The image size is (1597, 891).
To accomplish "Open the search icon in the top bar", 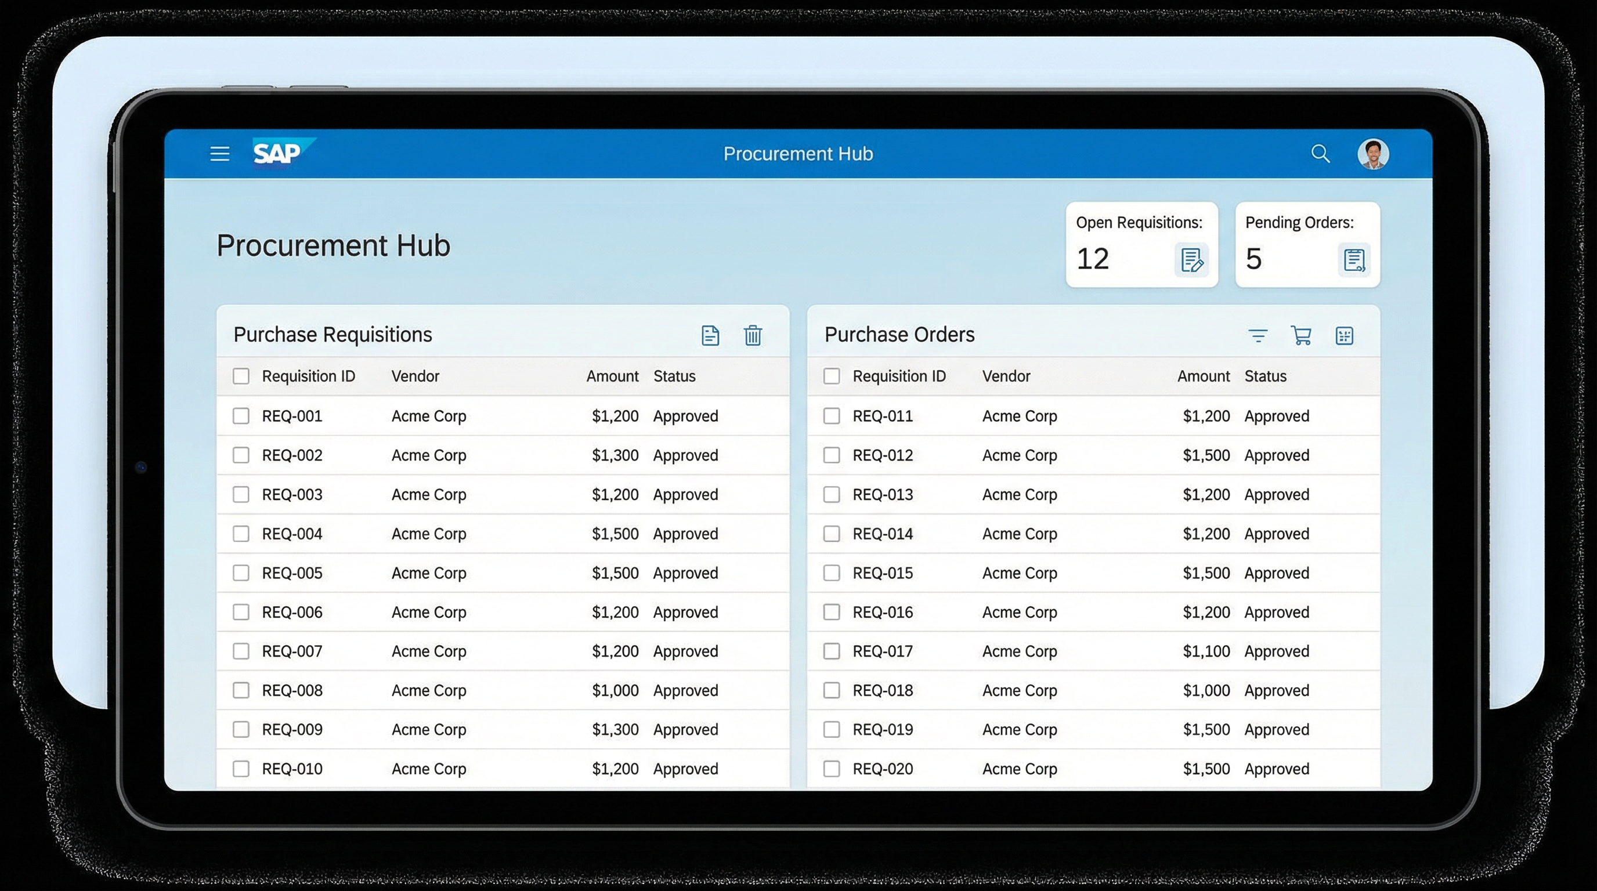I will coord(1321,154).
